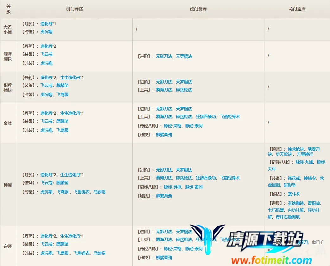Click the 神捕令 equipment link
This screenshot has height=266, width=330.
309,178
